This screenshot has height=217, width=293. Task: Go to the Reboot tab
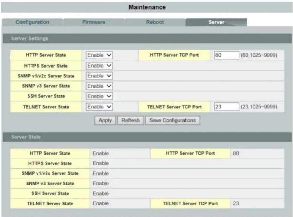point(155,22)
